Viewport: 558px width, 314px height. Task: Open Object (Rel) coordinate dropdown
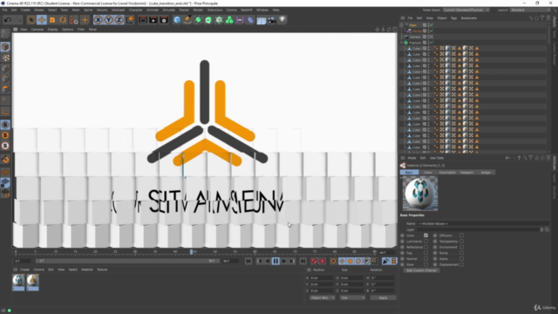pyautogui.click(x=322, y=297)
